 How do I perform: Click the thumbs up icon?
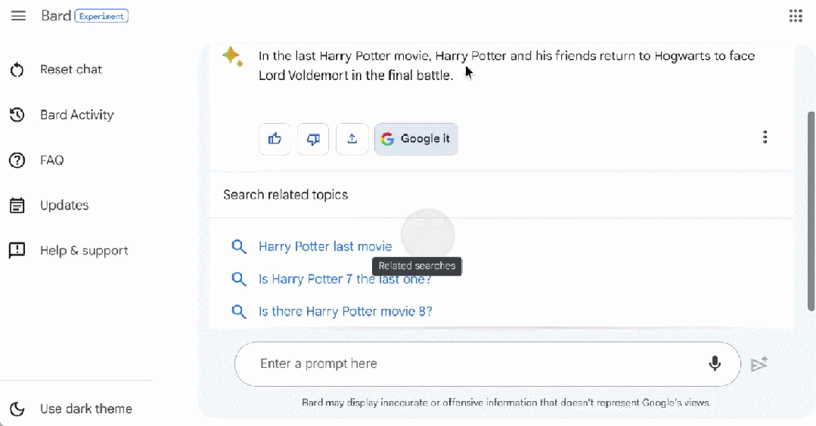pos(275,139)
